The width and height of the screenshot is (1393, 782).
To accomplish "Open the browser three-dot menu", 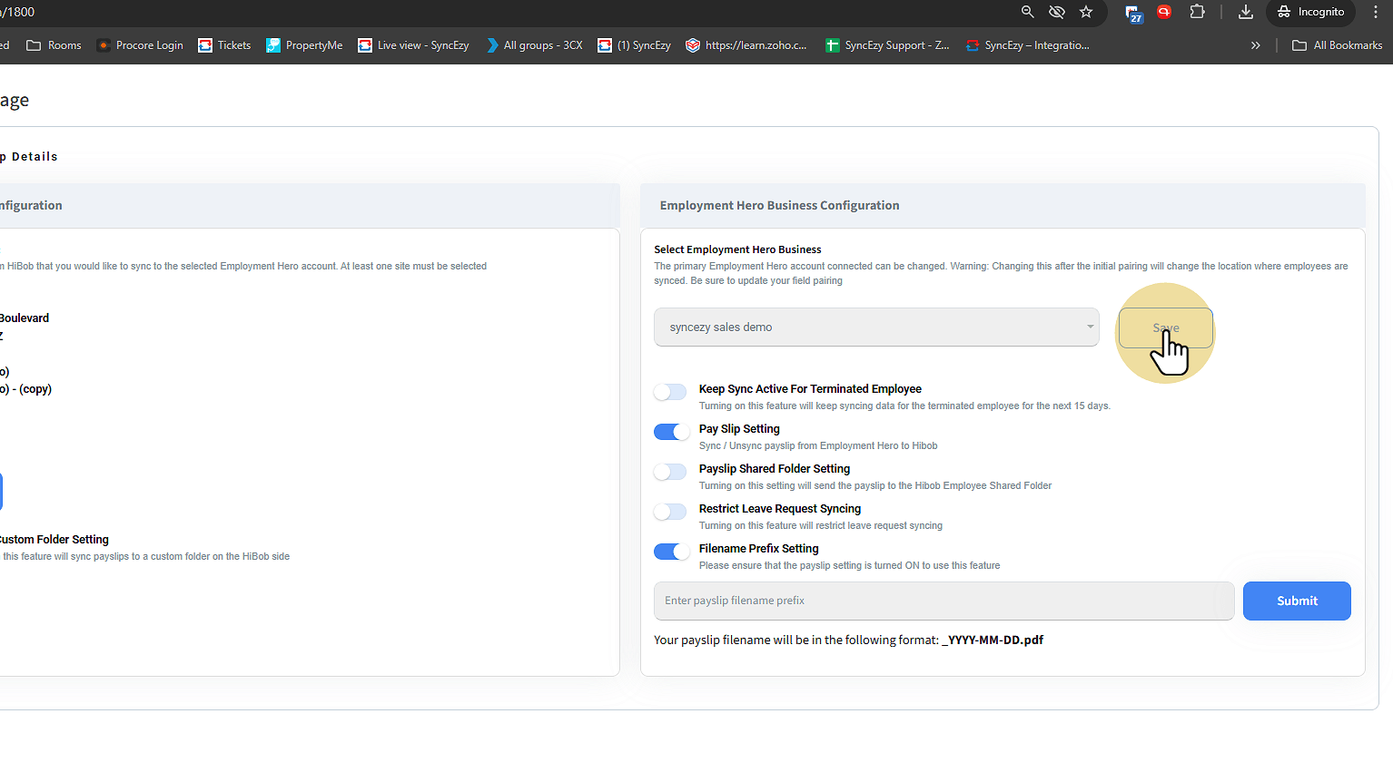I will click(x=1377, y=12).
